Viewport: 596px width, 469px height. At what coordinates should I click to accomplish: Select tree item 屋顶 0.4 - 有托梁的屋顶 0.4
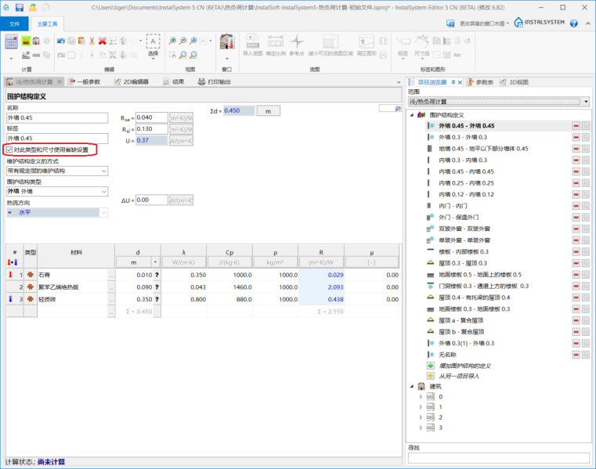click(x=474, y=298)
